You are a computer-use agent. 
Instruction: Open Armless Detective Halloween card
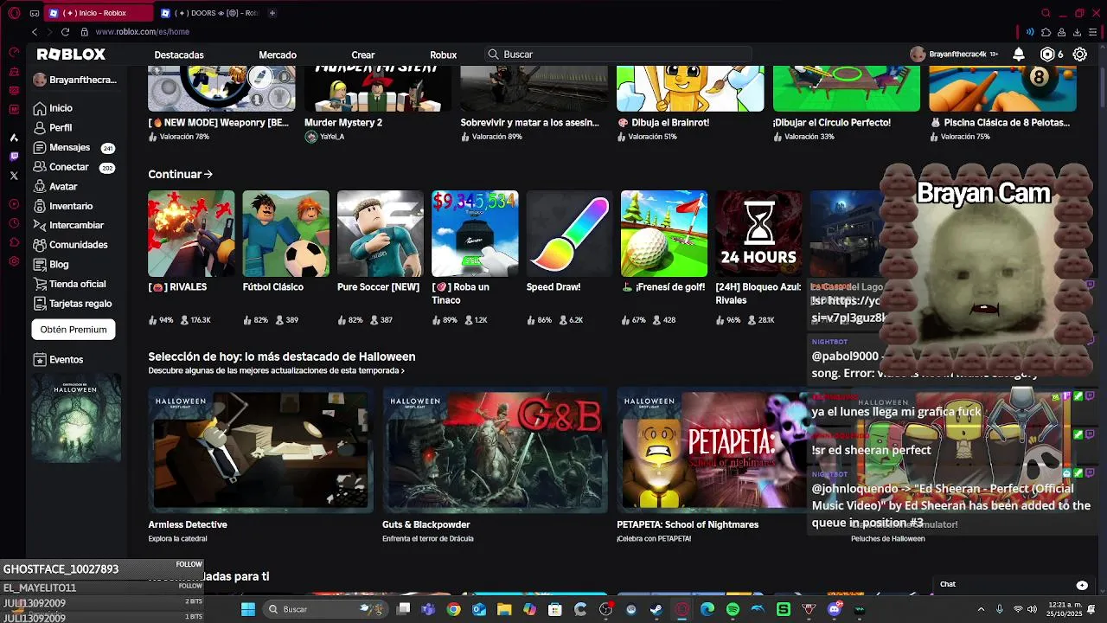click(260, 450)
